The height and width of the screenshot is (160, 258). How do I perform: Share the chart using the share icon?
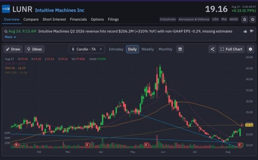point(212,49)
